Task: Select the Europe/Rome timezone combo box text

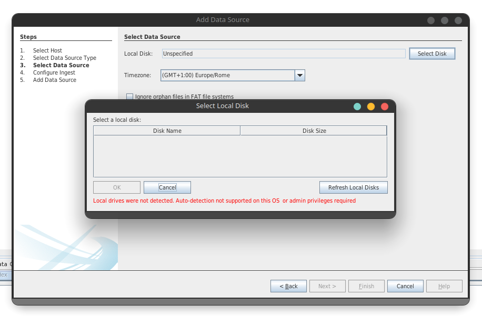Action: [227, 76]
